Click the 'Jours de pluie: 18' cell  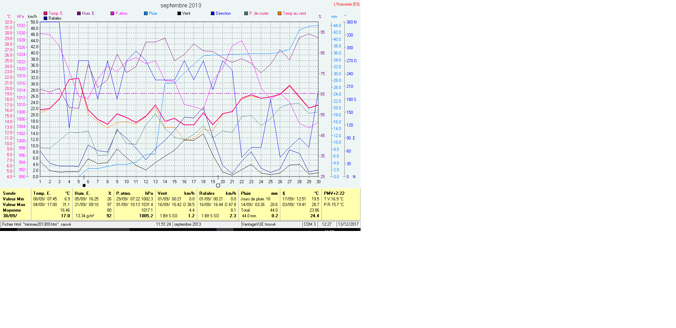pyautogui.click(x=256, y=199)
